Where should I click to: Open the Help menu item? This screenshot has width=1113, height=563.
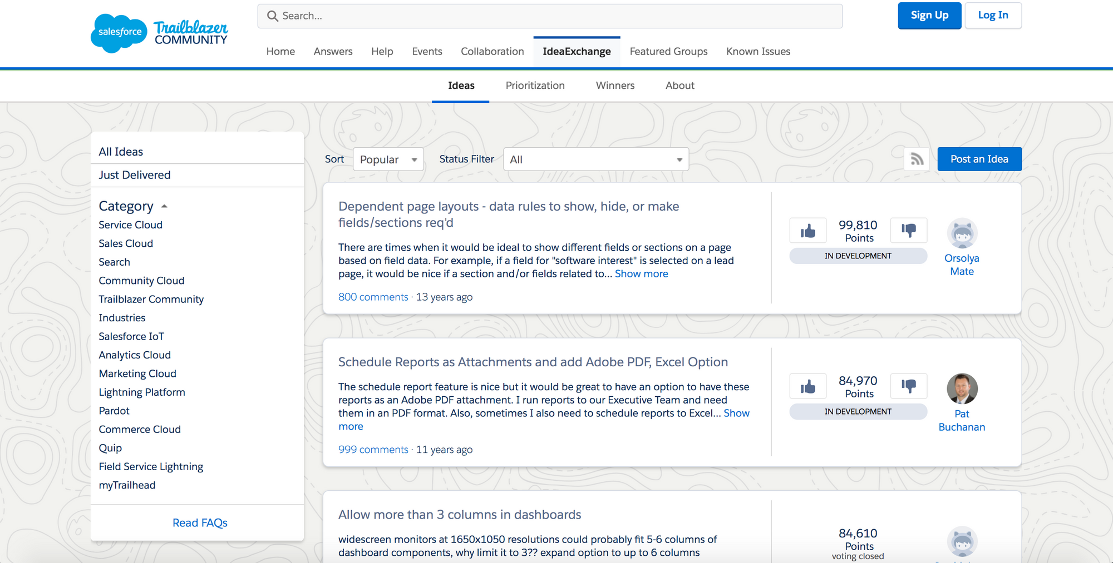click(x=382, y=52)
